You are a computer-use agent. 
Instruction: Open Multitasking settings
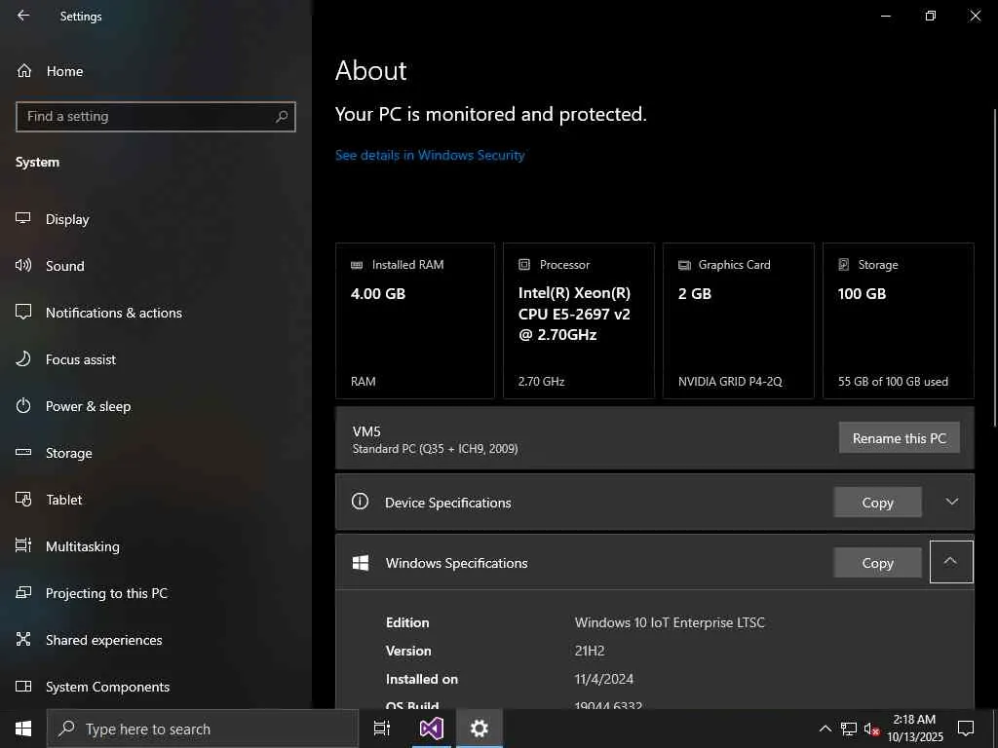point(156,546)
